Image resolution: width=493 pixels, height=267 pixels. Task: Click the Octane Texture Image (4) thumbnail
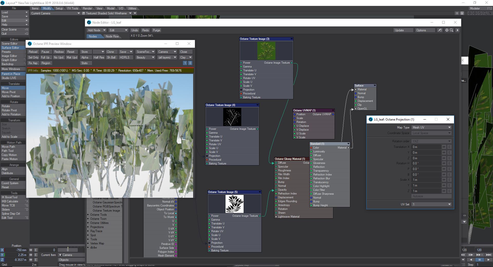[x=232, y=117]
